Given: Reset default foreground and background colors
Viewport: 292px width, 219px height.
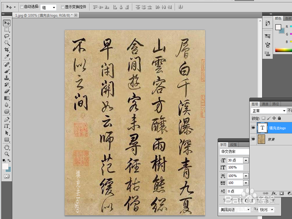Looking at the screenshot, I should click(4, 160).
